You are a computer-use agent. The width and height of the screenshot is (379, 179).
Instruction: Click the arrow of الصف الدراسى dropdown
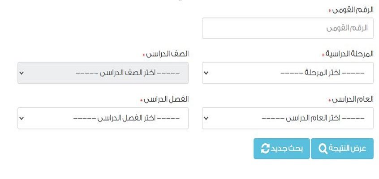tap(22, 72)
